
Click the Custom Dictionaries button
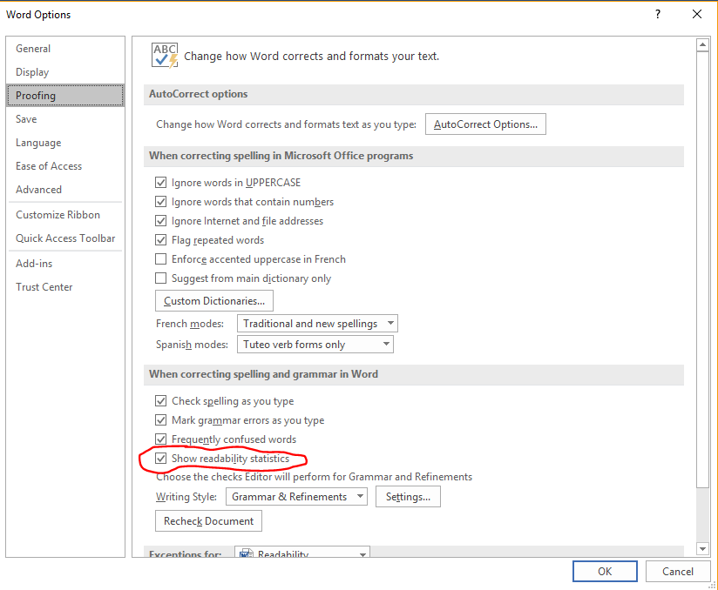click(x=214, y=301)
